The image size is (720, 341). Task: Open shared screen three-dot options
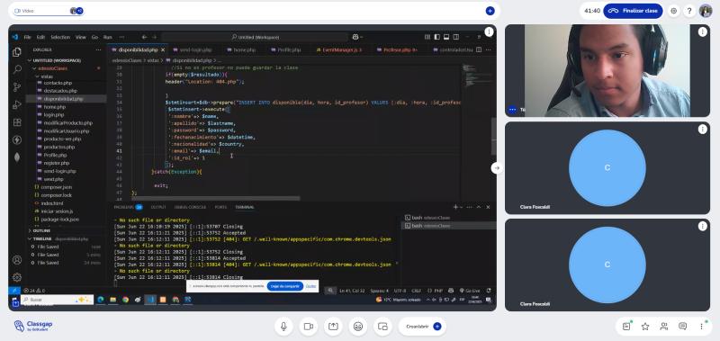click(489, 31)
